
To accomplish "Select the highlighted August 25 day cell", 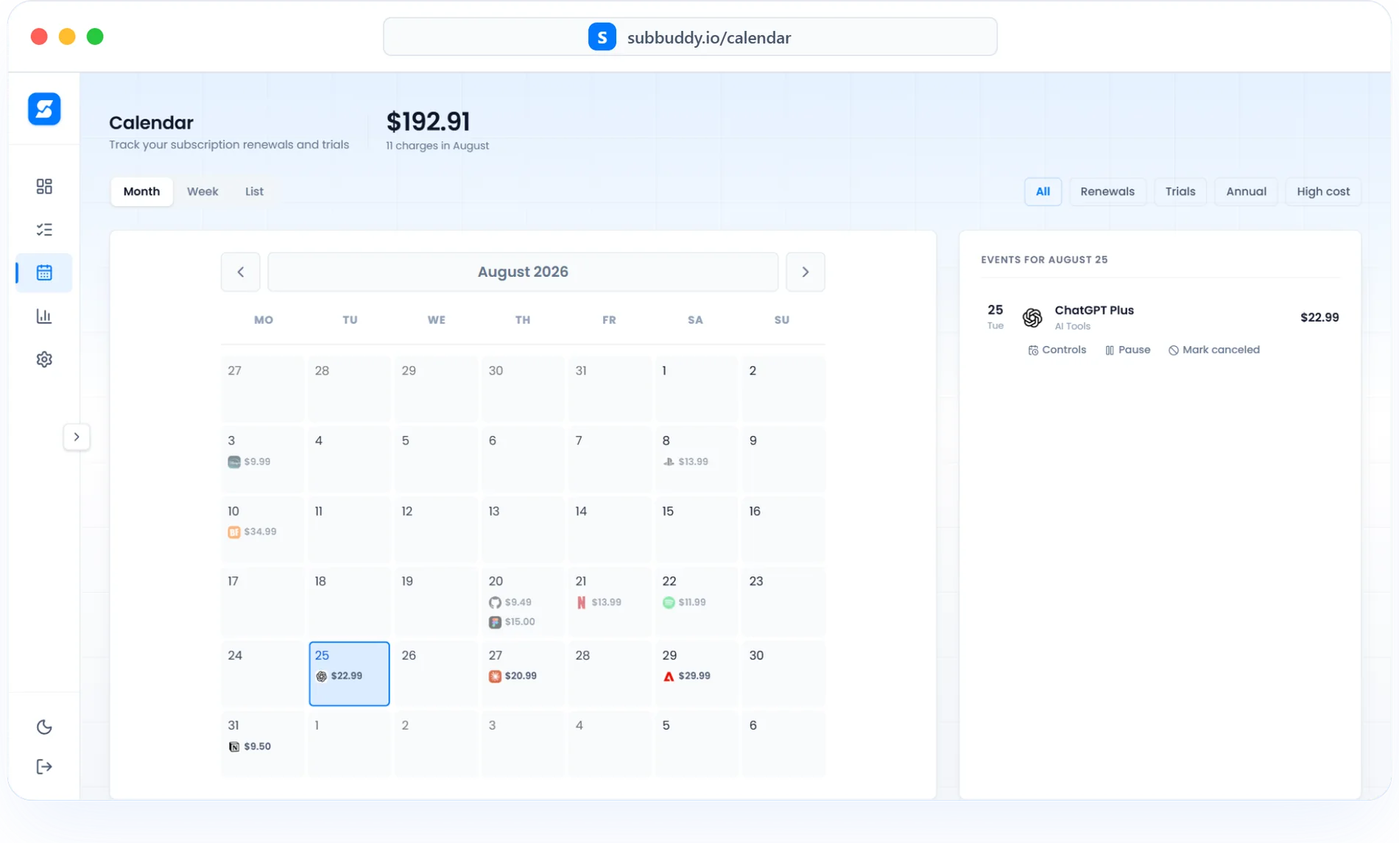I will (x=349, y=674).
